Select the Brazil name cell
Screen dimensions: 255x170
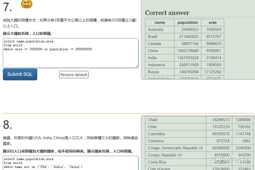tap(160, 36)
